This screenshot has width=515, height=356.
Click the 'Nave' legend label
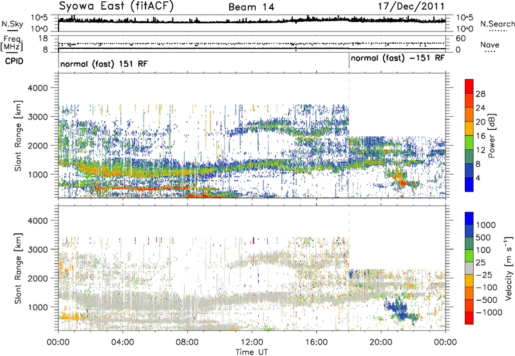coord(490,44)
